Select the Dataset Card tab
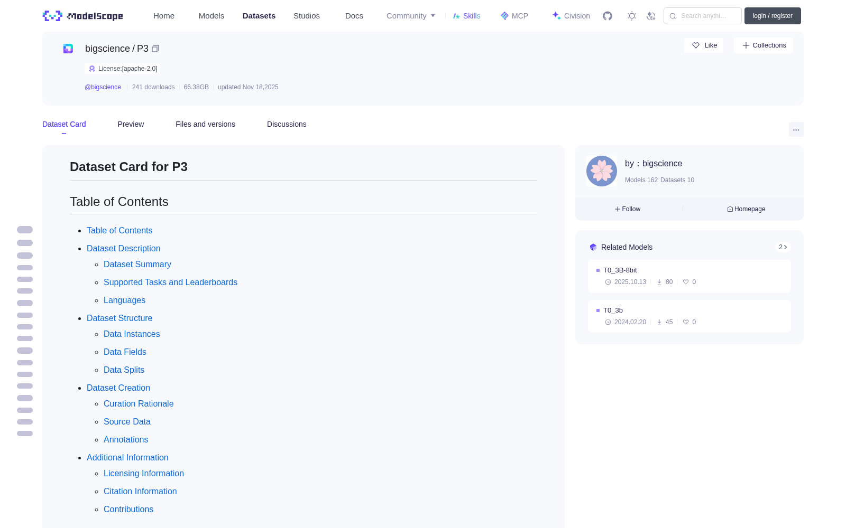 tap(64, 124)
